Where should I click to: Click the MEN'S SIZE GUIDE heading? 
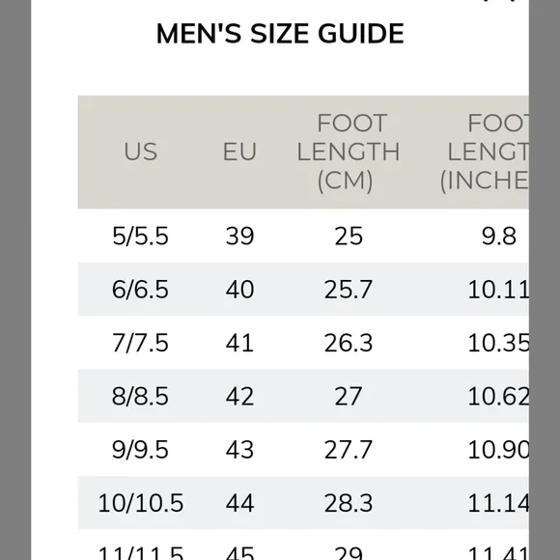[280, 34]
